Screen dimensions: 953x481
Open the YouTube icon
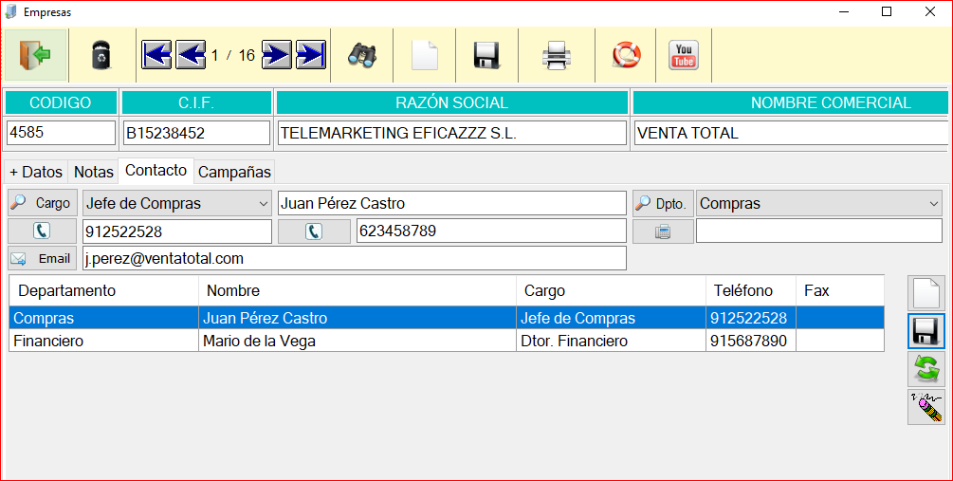pos(684,55)
